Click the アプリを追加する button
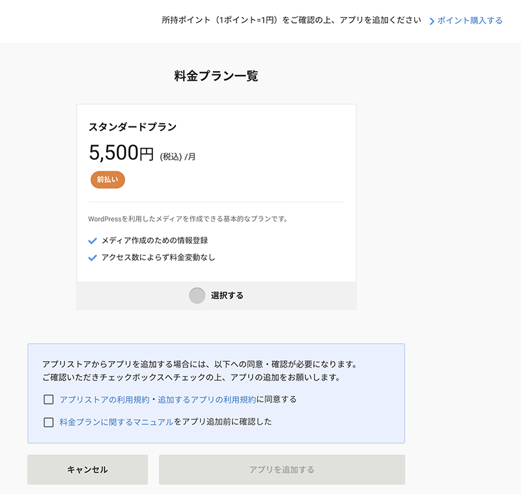The height and width of the screenshot is (494, 521). coord(282,469)
